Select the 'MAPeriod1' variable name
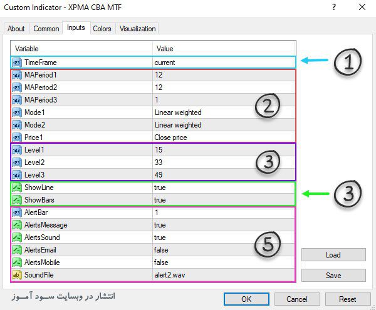 [41, 75]
